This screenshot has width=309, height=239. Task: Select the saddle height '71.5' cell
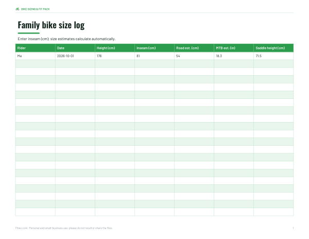pyautogui.click(x=273, y=56)
